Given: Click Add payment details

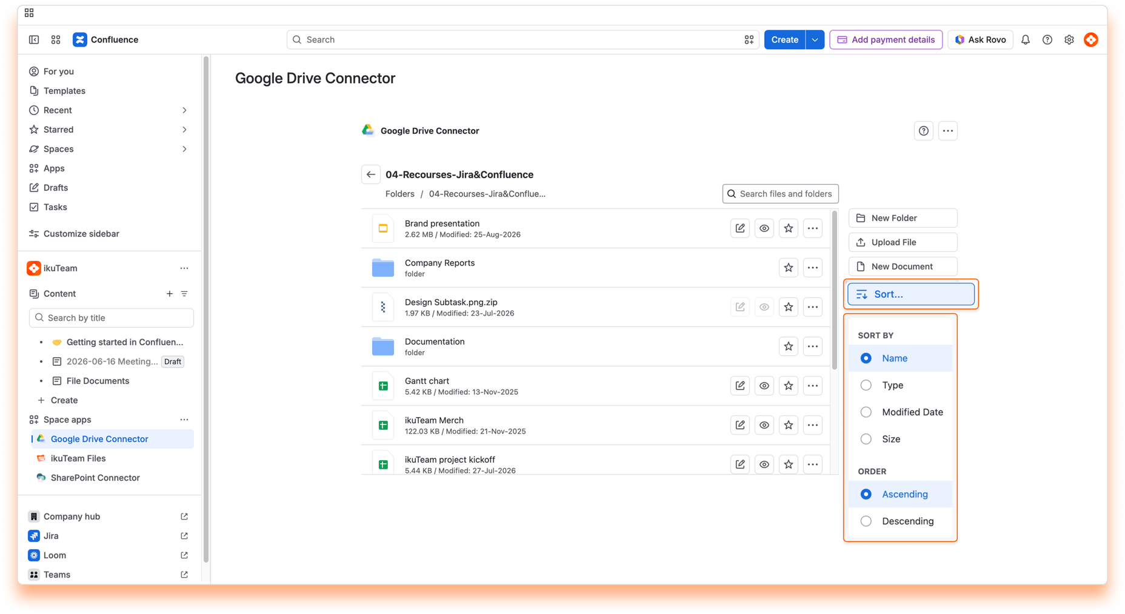Looking at the screenshot, I should (886, 39).
